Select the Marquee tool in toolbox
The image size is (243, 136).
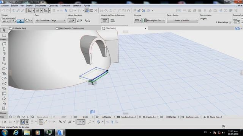click(x=4, y=35)
